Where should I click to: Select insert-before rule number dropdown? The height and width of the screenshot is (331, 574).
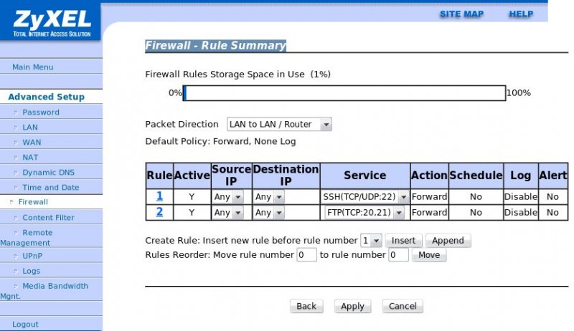tap(371, 241)
